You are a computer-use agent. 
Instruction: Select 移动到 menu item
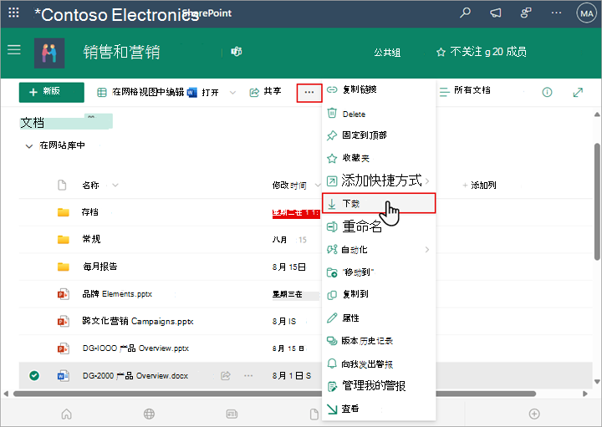click(379, 272)
